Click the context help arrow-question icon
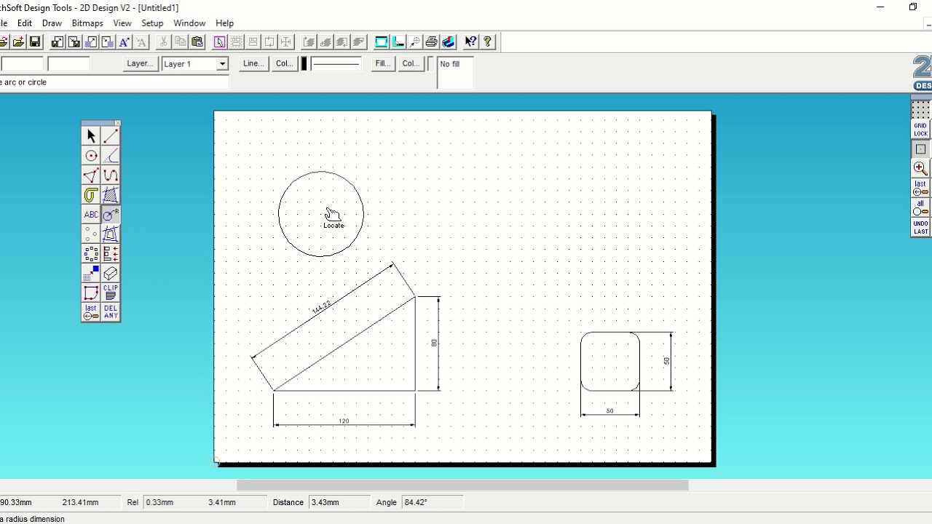The width and height of the screenshot is (932, 524). (470, 42)
